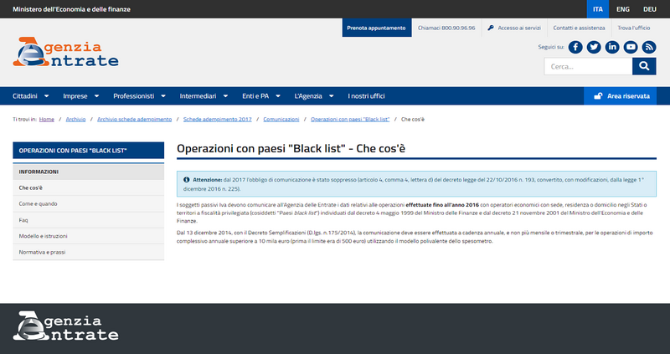Follow Schede adempimento 2017 breadcrumb
This screenshot has width=670, height=354.
(218, 119)
